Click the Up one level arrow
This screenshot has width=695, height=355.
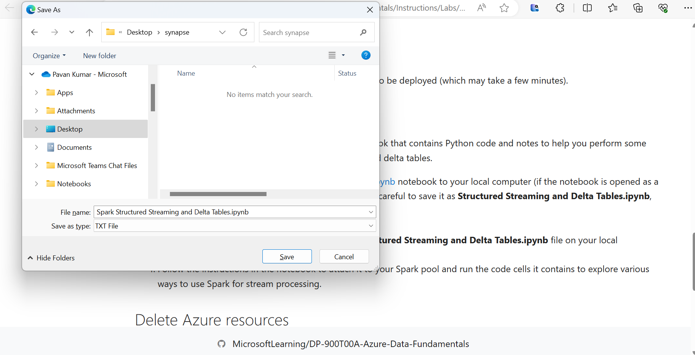[89, 32]
